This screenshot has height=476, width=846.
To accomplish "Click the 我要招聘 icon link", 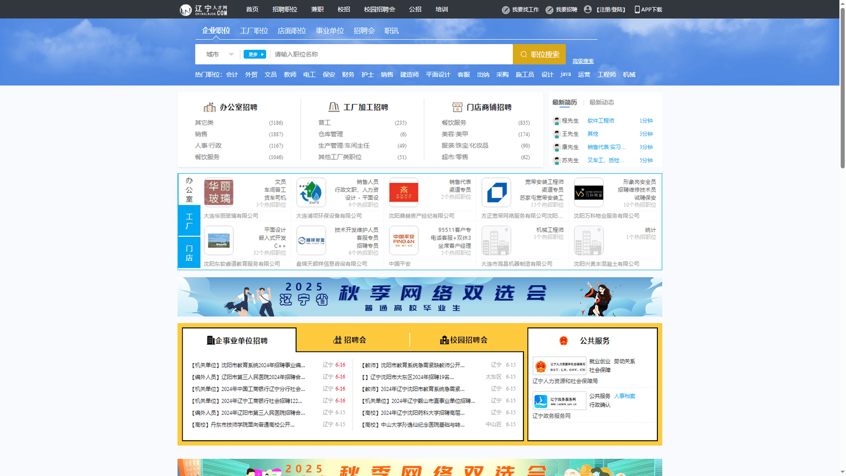I will click(549, 10).
